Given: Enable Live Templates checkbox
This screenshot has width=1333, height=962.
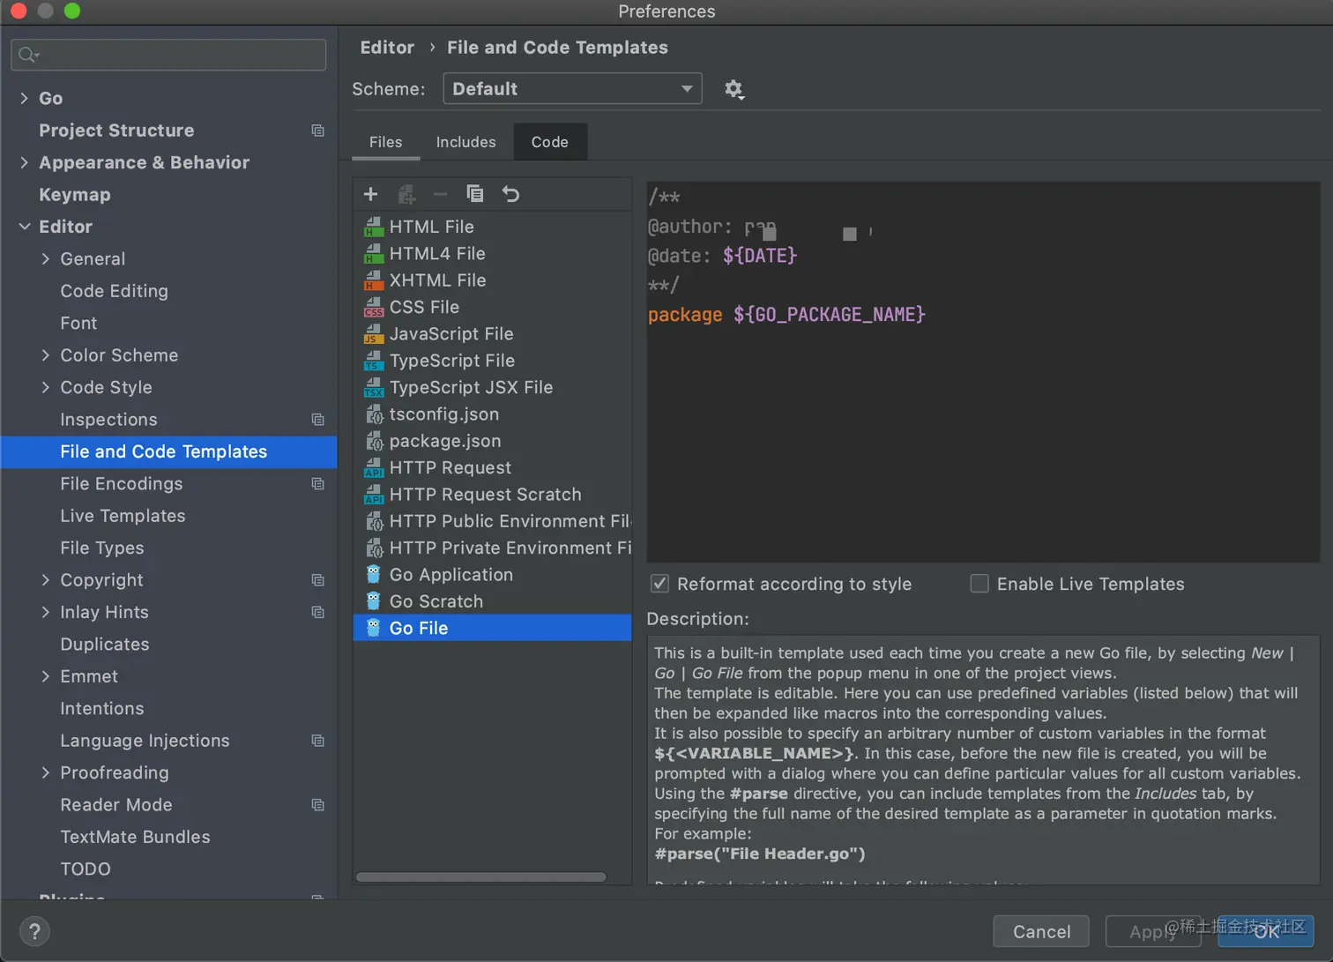Looking at the screenshot, I should click(979, 584).
